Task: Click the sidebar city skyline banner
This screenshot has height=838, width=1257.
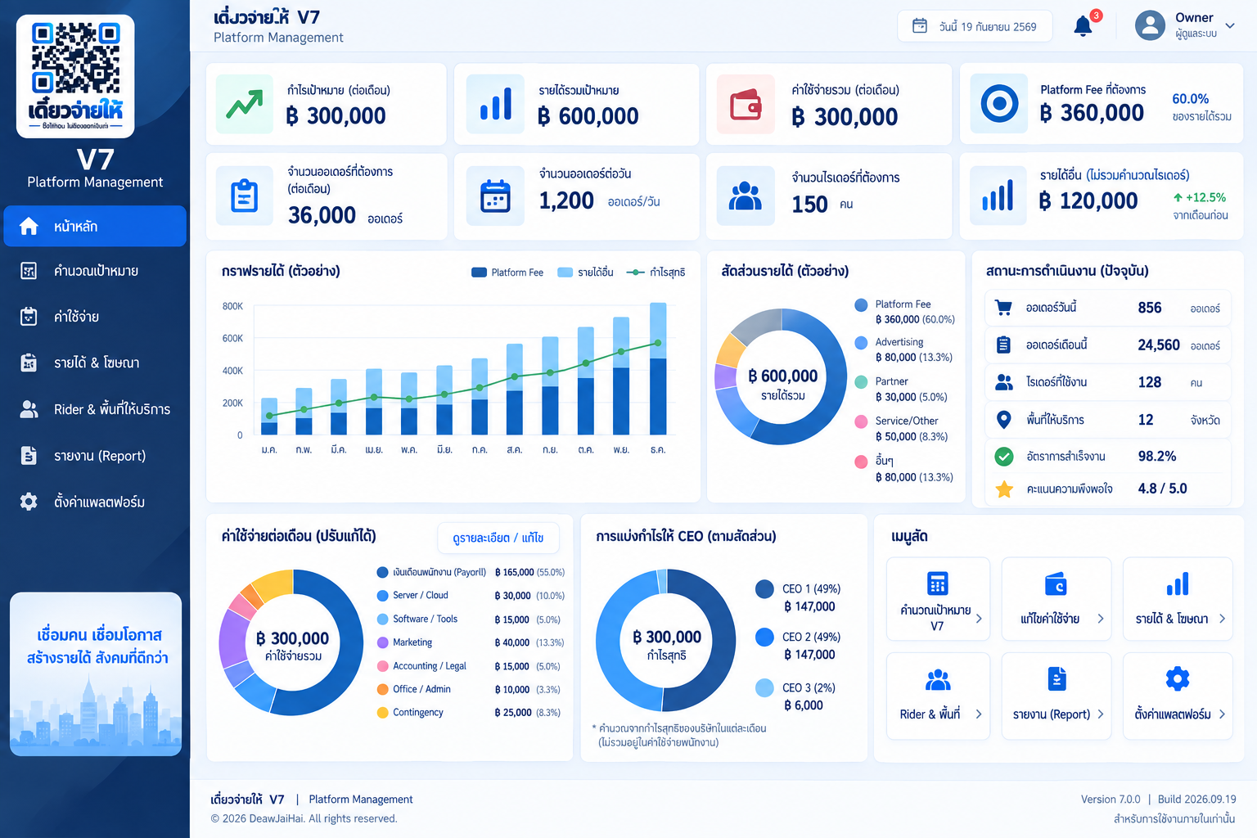Action: 96,674
